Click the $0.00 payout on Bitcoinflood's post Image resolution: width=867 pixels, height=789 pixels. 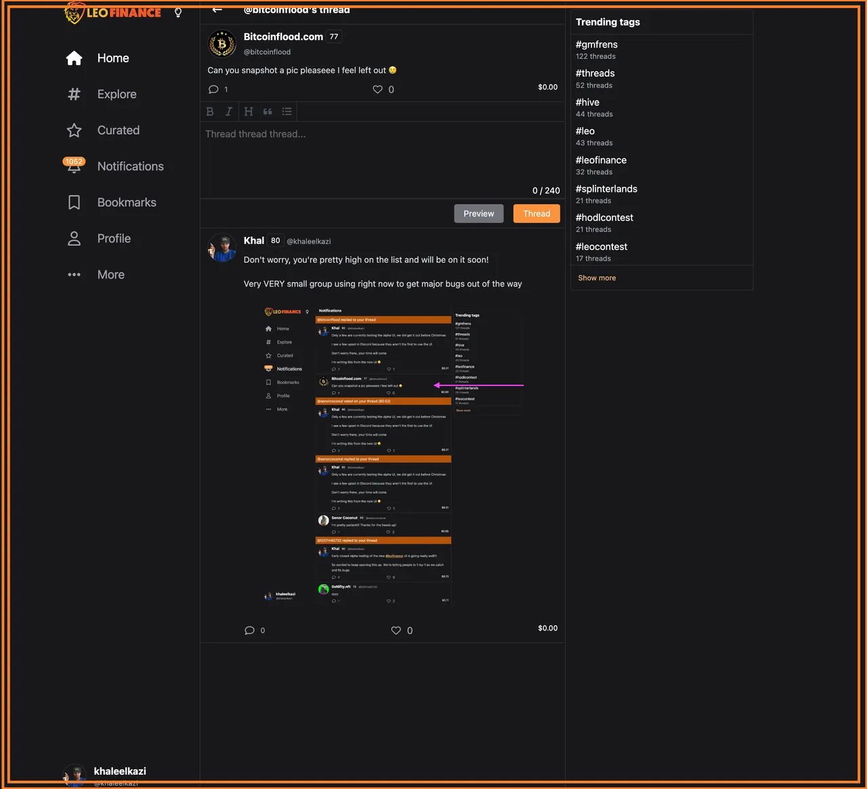[x=548, y=87]
